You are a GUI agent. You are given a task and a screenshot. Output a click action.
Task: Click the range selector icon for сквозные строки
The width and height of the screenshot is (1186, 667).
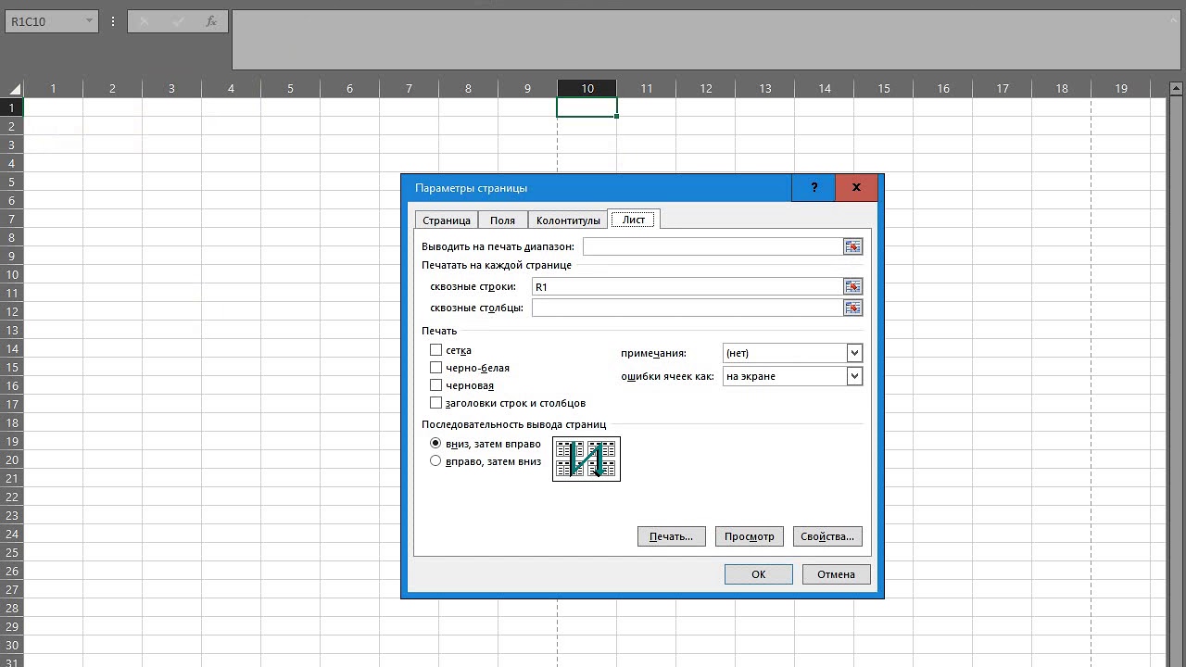852,286
